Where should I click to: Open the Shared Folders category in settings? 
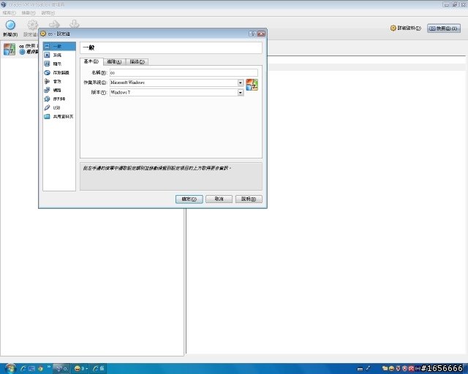click(x=59, y=117)
